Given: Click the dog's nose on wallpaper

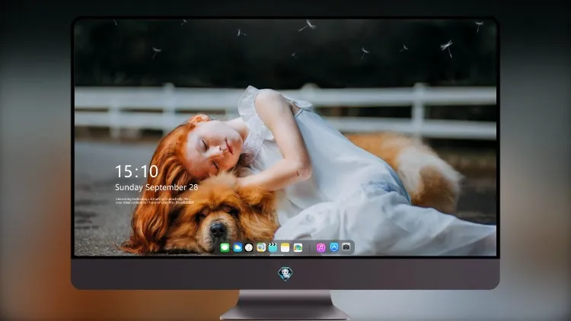Looking at the screenshot, I should (219, 229).
